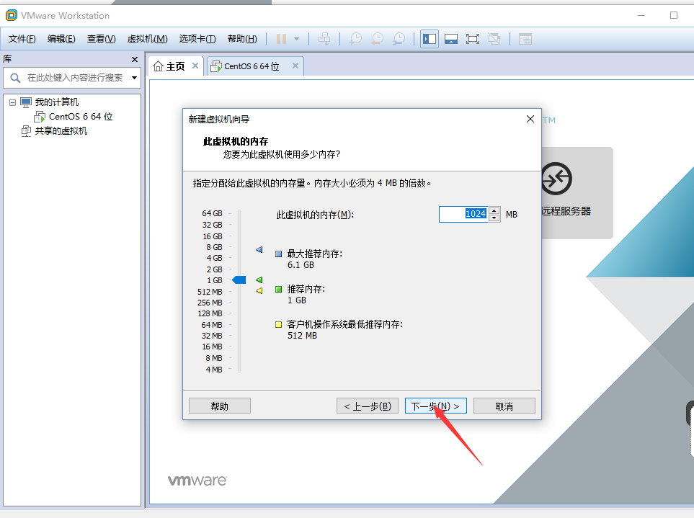Click the take snapshot toolbar icon
Viewport: 694px width, 518px height.
click(355, 39)
